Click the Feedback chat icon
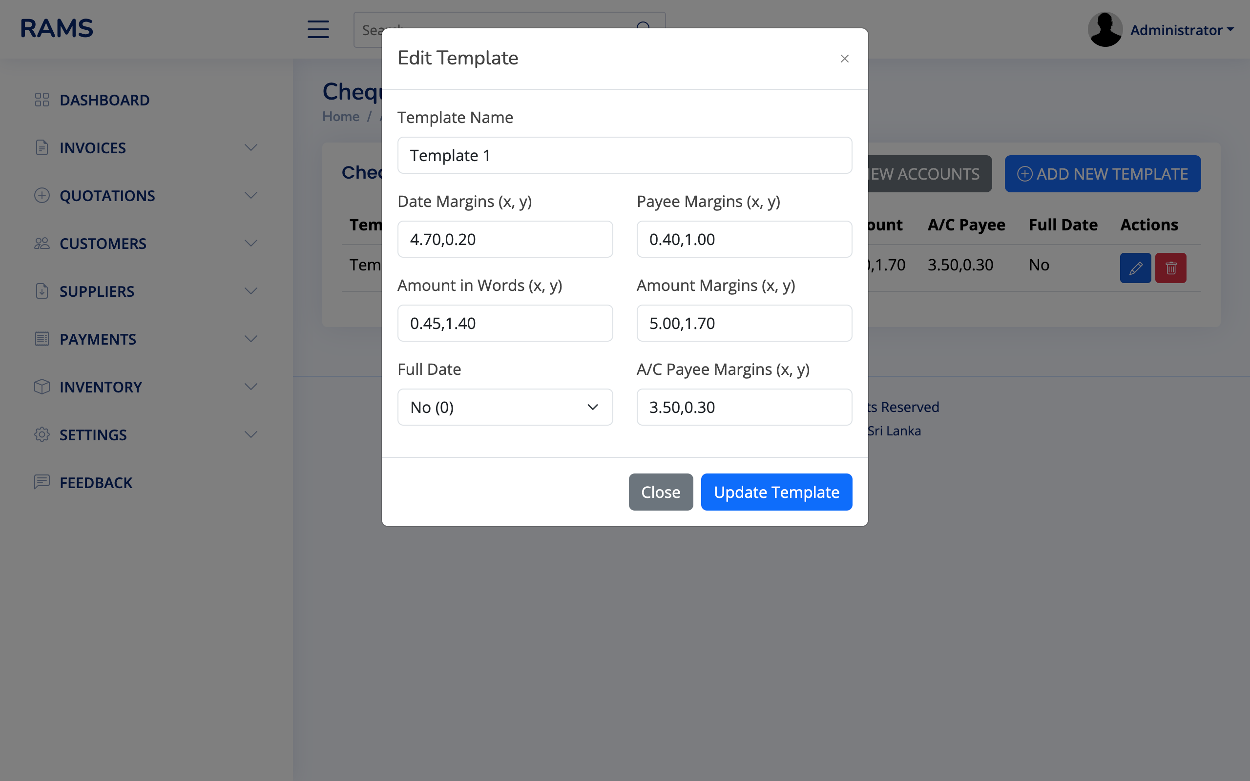The height and width of the screenshot is (781, 1250). 42,482
